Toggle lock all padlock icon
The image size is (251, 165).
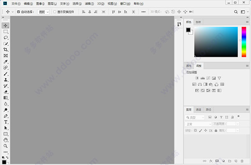(x=216, y=130)
